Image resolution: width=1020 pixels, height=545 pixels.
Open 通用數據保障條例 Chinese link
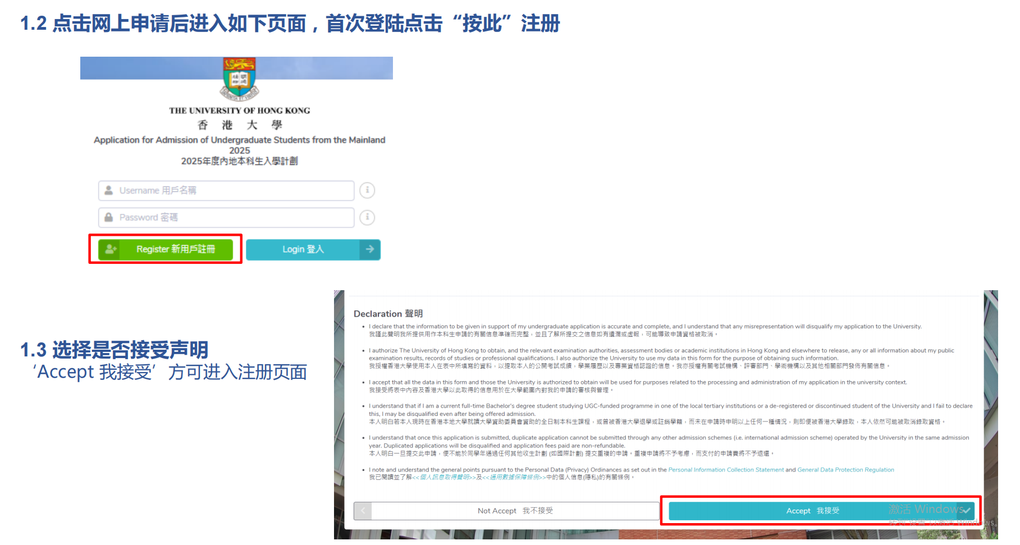pos(514,477)
